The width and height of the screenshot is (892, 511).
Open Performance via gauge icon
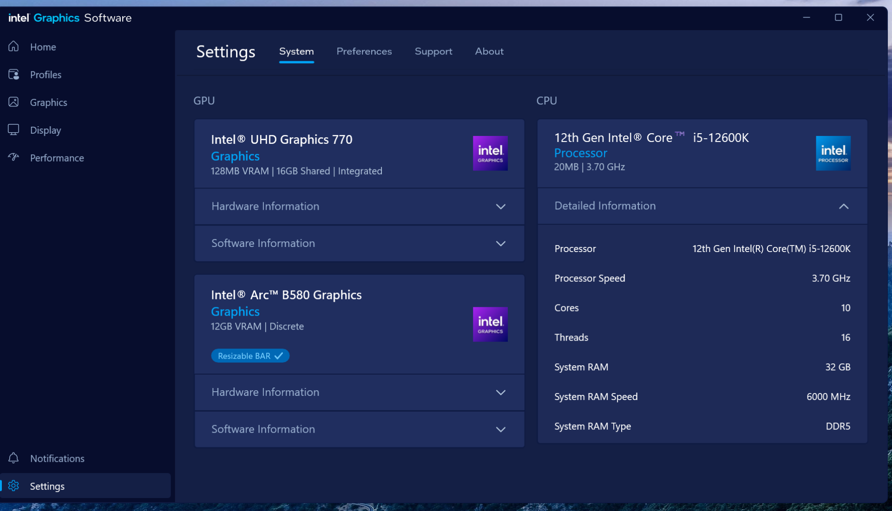point(13,157)
